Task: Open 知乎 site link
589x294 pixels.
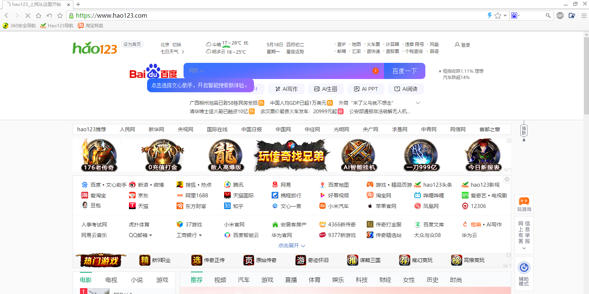Action: pyautogui.click(x=234, y=206)
